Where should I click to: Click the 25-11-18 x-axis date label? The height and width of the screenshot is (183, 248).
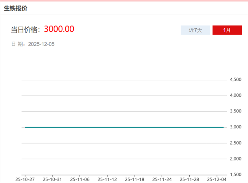135,179
